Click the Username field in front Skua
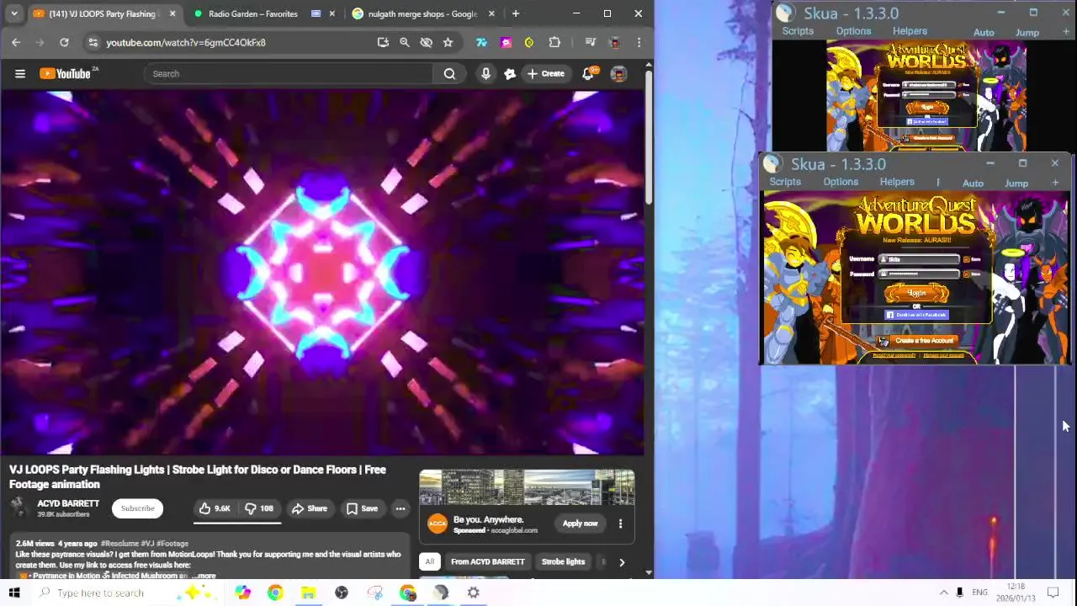The image size is (1077, 606). (x=919, y=259)
